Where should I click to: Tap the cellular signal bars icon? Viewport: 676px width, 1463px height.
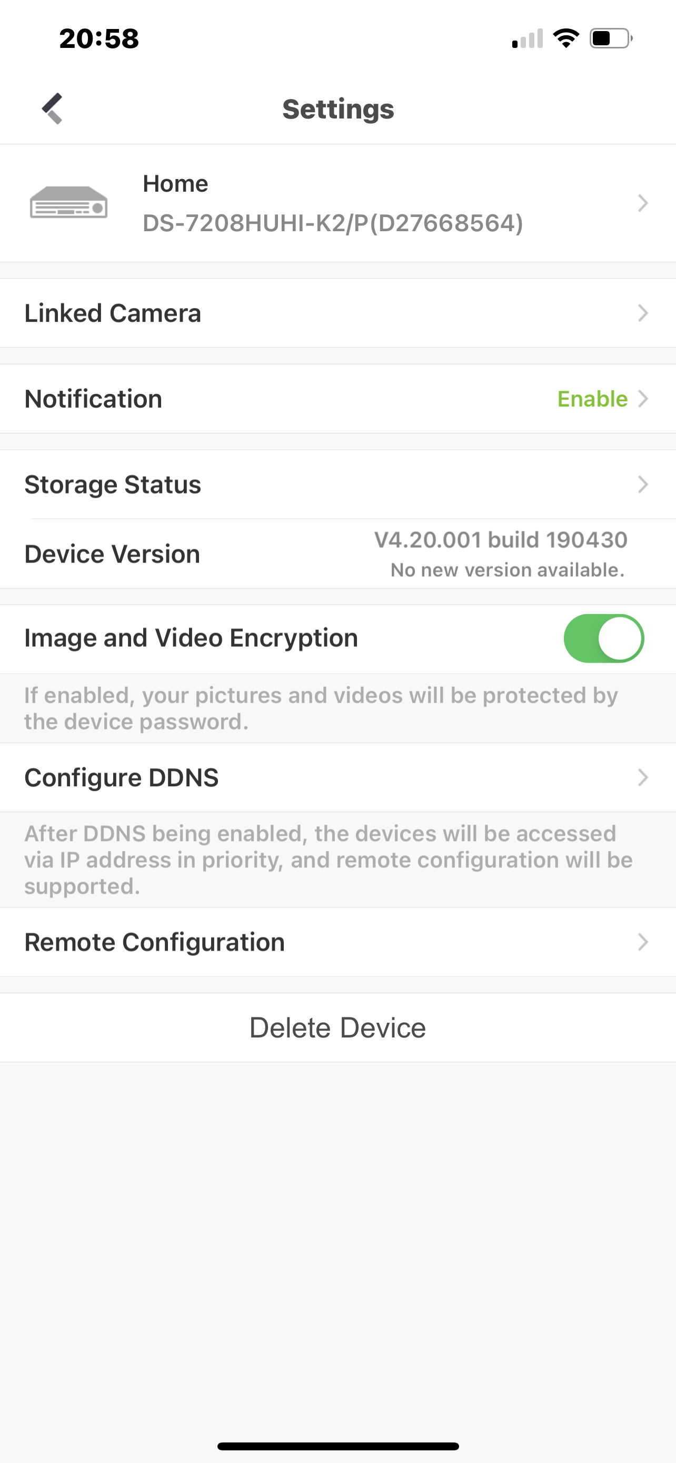(x=528, y=38)
